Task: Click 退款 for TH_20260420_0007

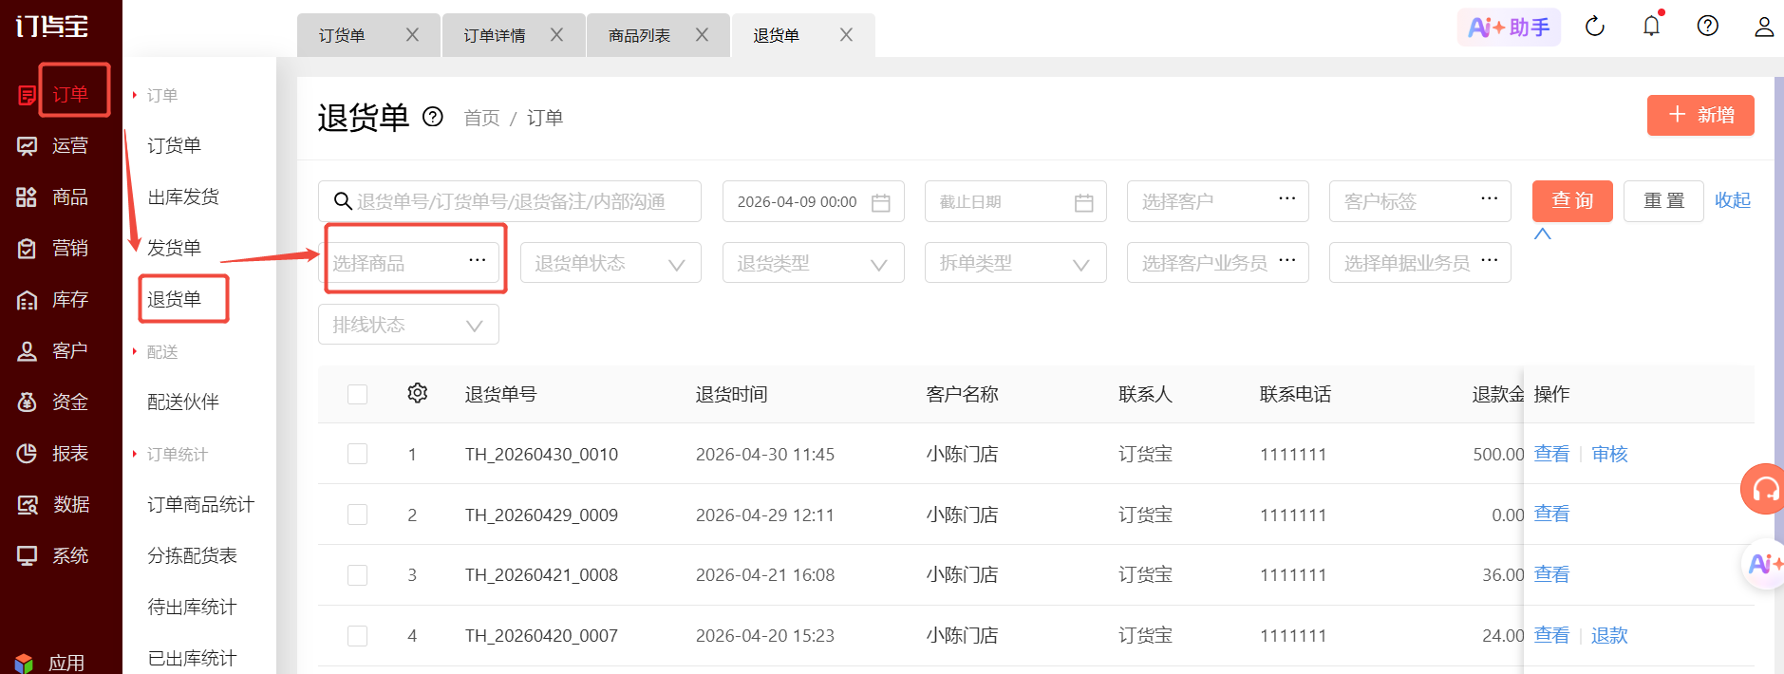Action: 1609,635
